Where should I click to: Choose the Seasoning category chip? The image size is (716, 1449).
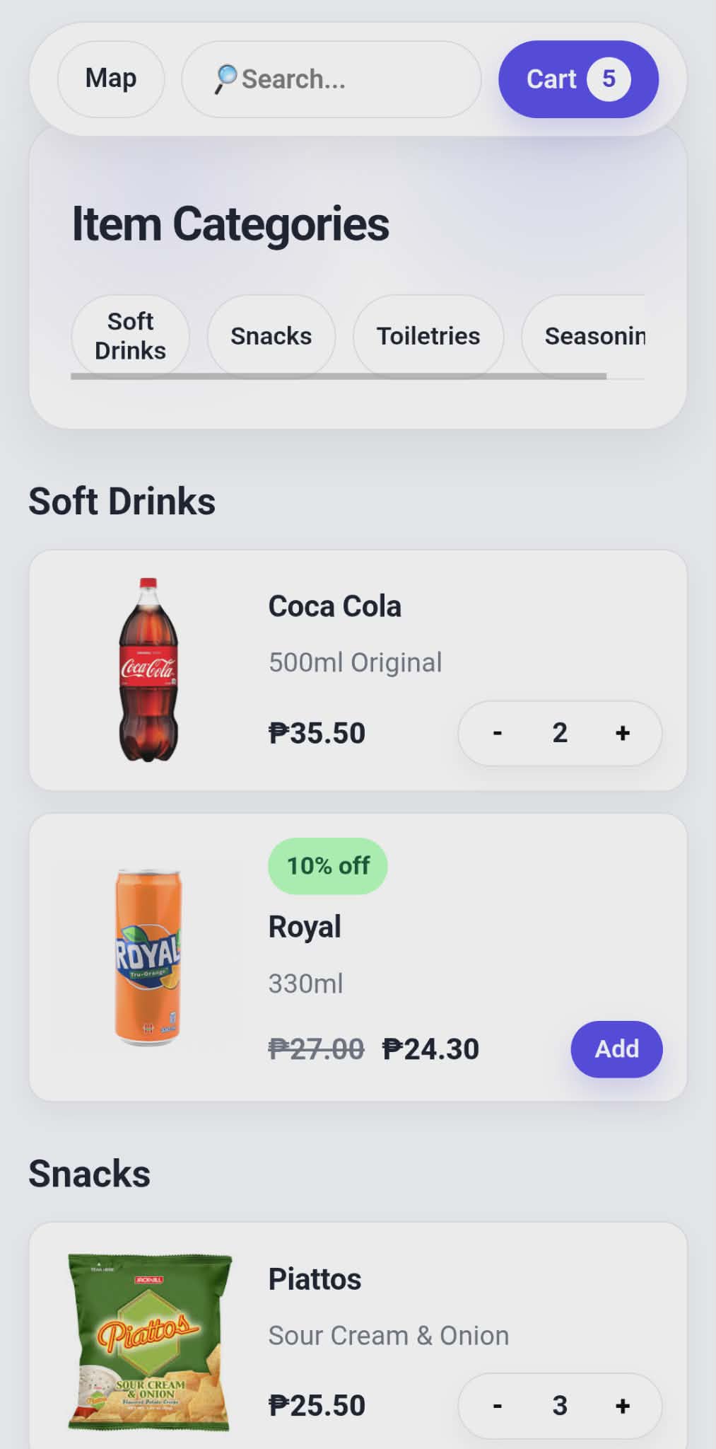click(592, 336)
